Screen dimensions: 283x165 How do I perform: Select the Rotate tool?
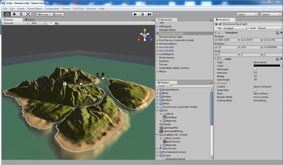(21, 14)
